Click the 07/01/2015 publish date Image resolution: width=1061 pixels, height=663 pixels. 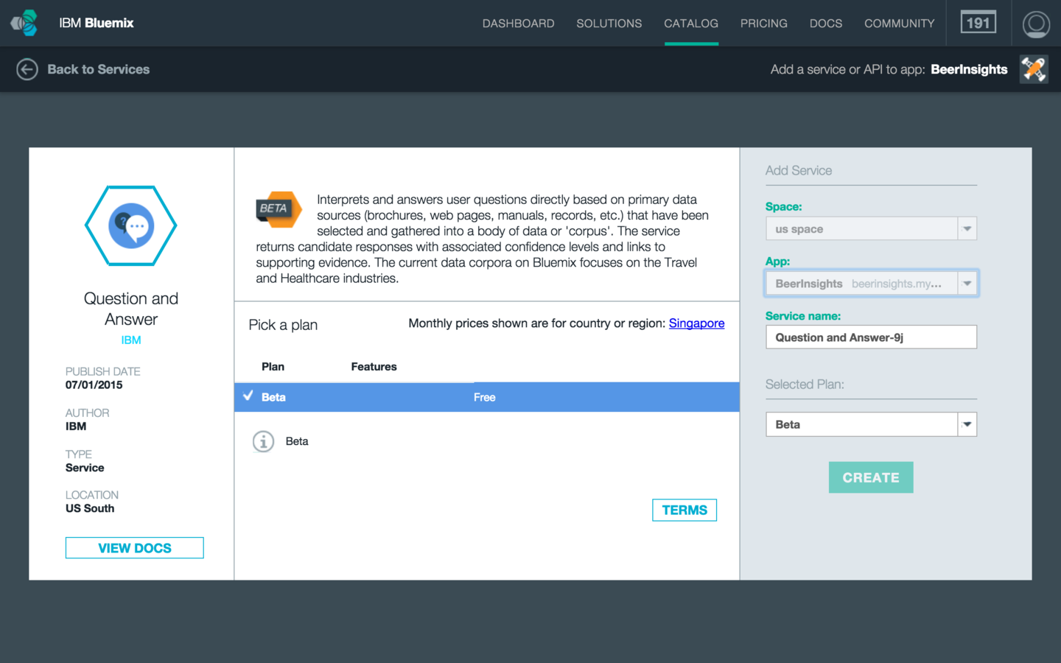94,385
